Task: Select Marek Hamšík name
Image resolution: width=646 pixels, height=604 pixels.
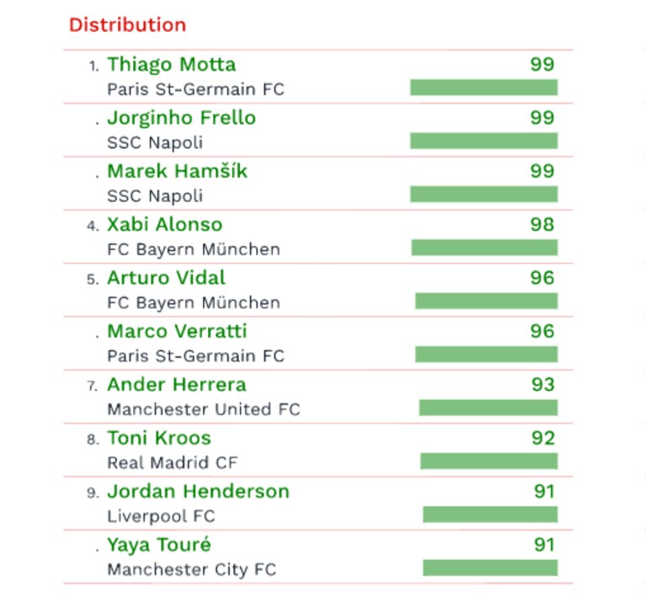Action: pyautogui.click(x=177, y=171)
